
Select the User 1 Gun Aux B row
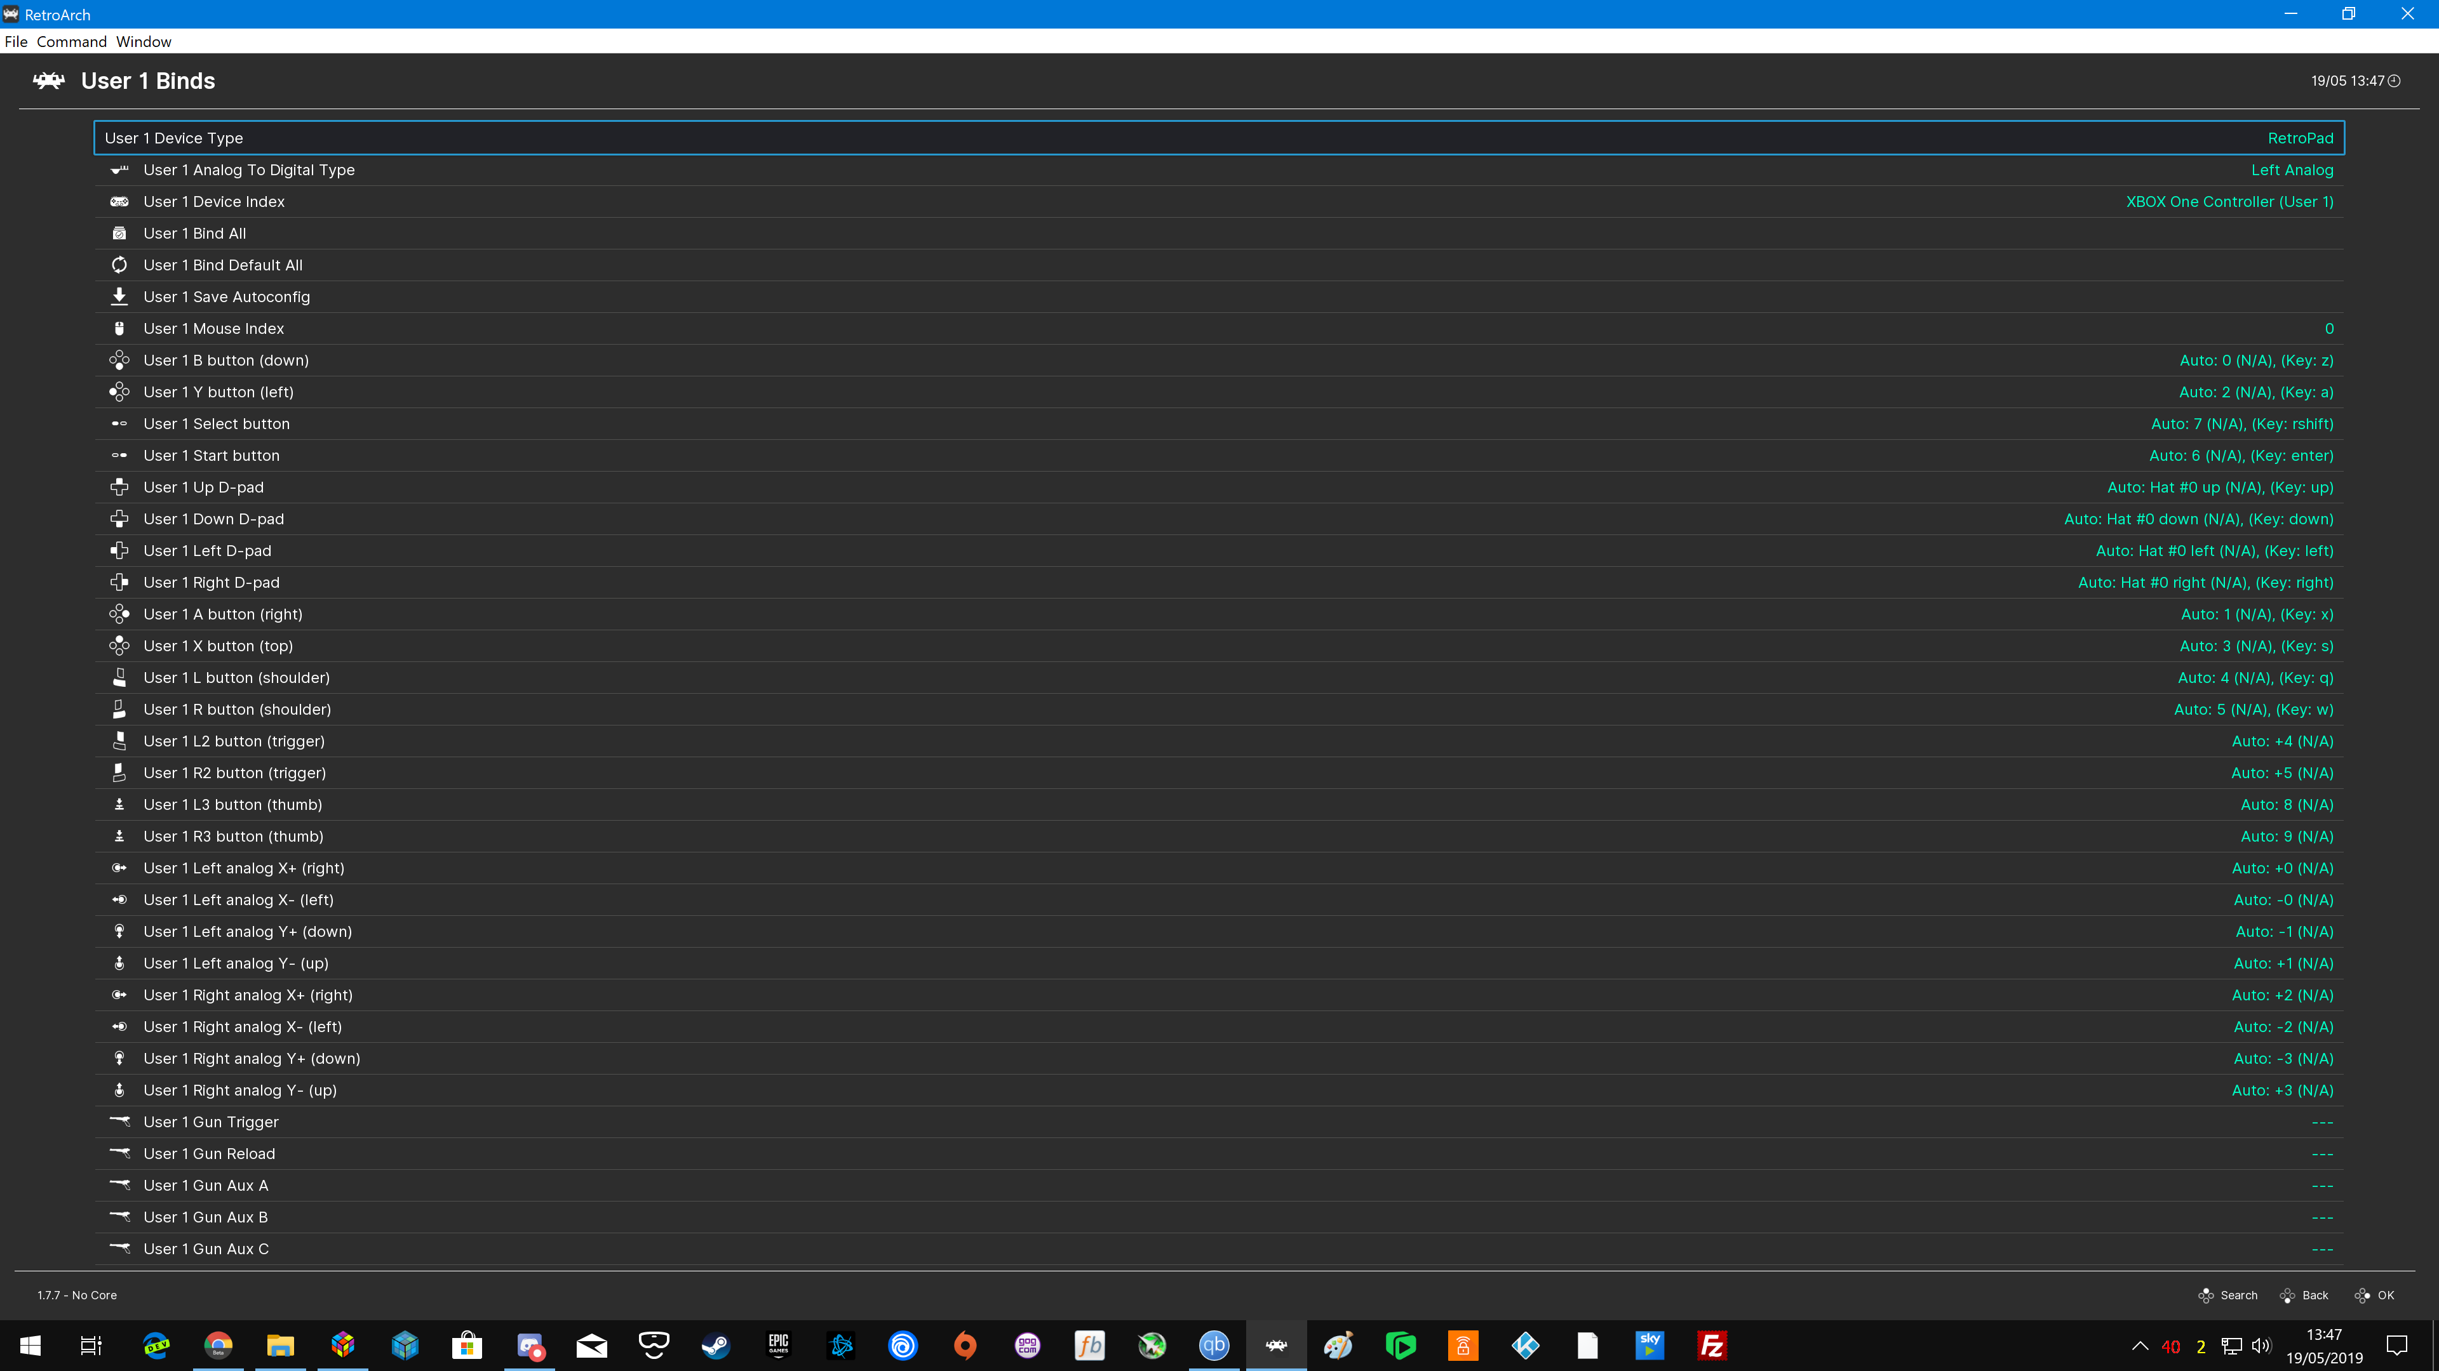1219,1217
